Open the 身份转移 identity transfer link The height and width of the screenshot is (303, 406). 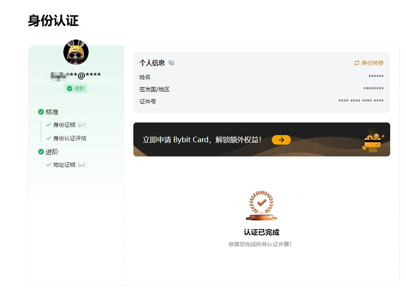[x=369, y=63]
